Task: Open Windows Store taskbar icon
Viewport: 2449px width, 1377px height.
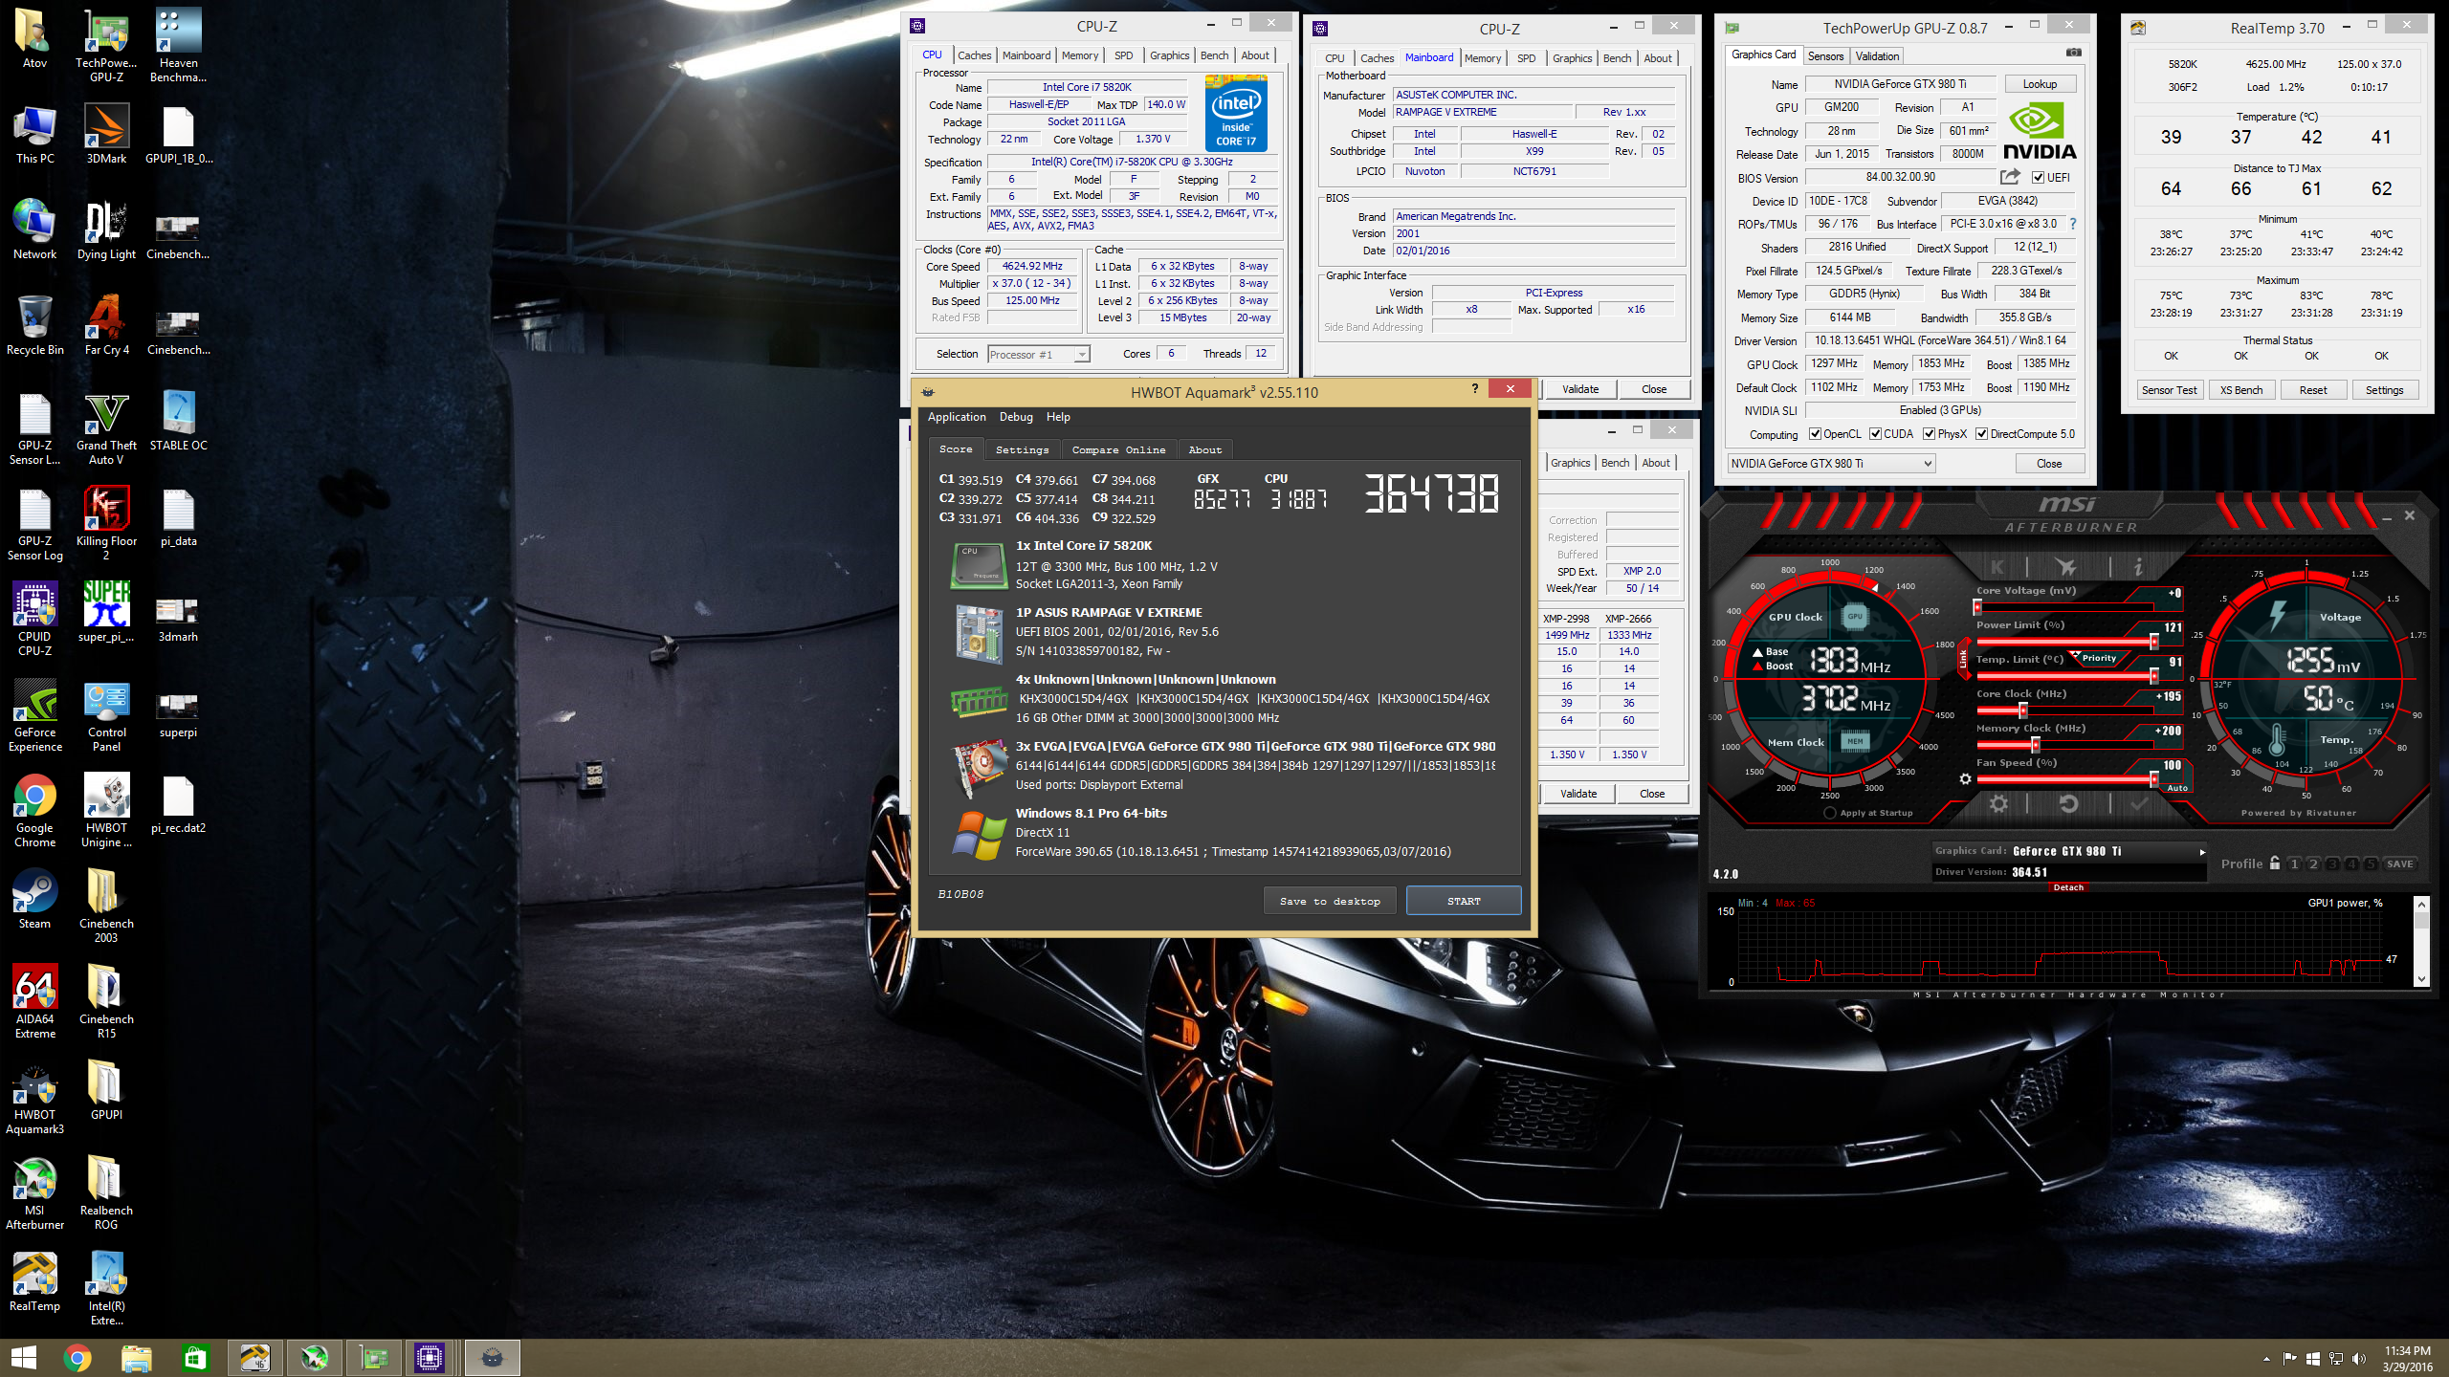Action: coord(195,1358)
